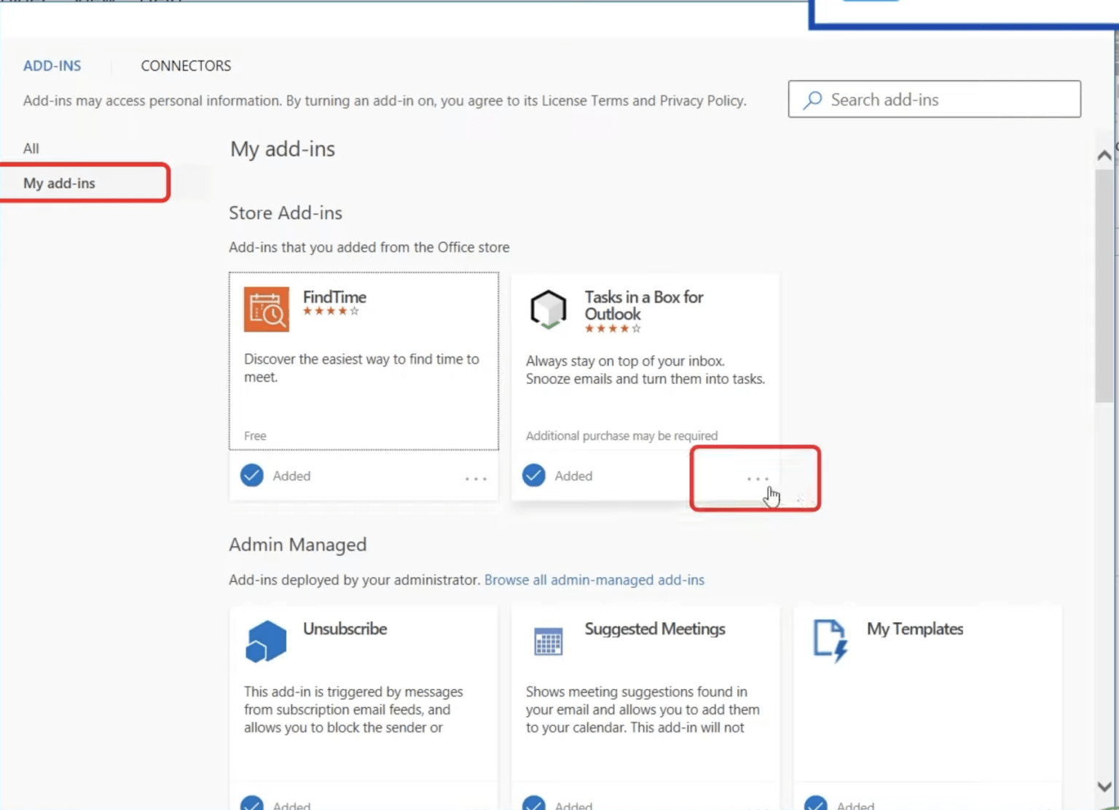Open Browse all admin-managed add-ins link

tap(594, 580)
